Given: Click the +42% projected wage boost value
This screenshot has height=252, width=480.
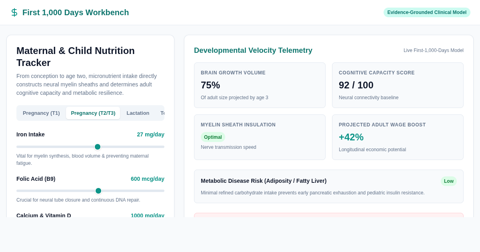Looking at the screenshot, I should [351, 137].
